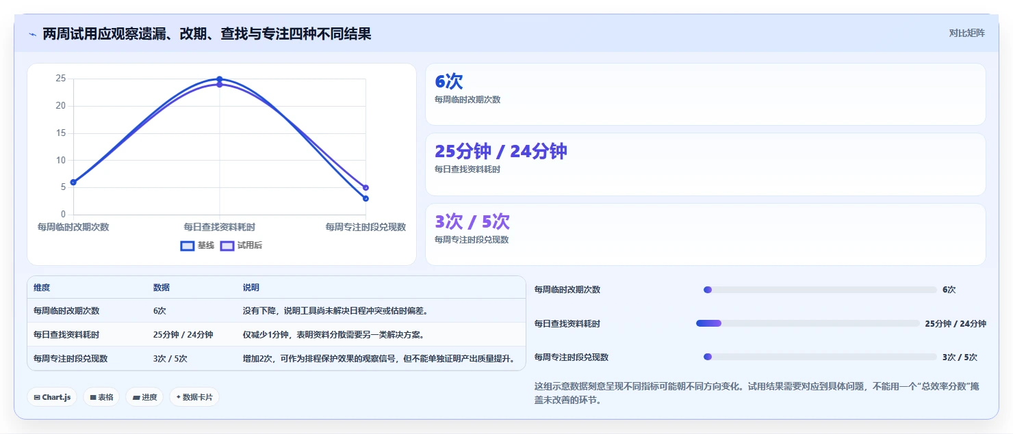
Task: Toggle the 试用后 series in the chart legend
Action: [x=241, y=245]
